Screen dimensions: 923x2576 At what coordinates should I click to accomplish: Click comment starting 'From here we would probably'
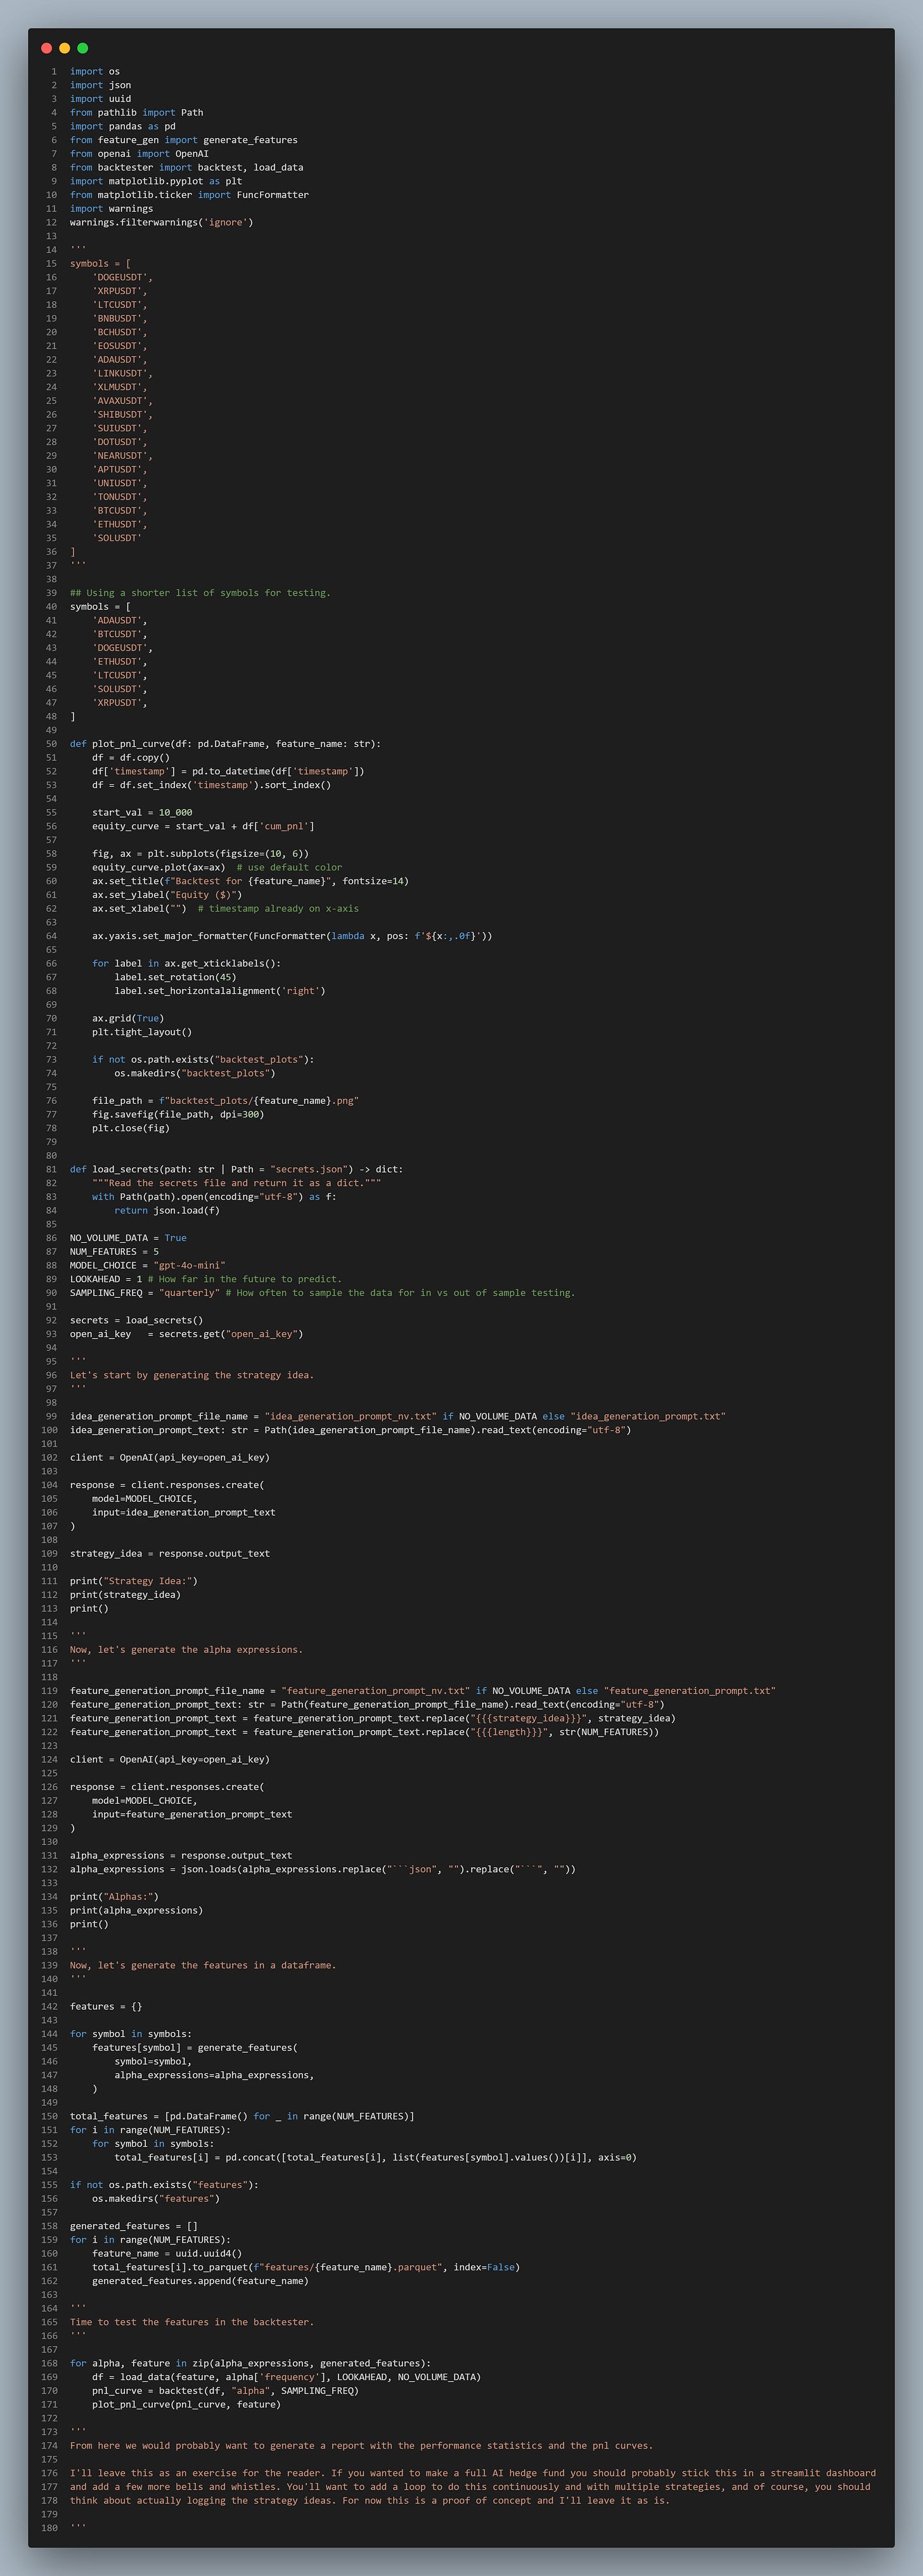click(361, 2445)
